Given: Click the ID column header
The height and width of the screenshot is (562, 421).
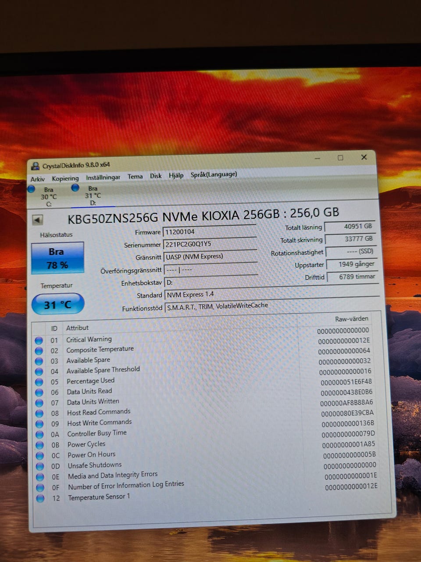Looking at the screenshot, I should point(54,328).
